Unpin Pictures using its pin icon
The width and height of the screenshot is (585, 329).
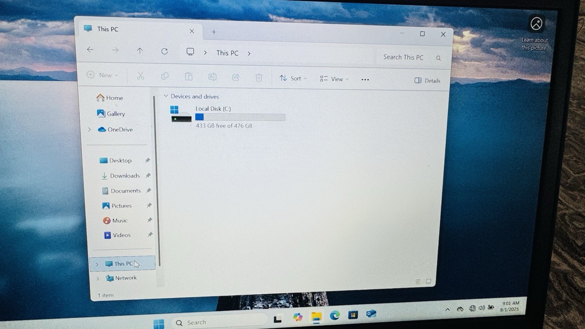(x=149, y=205)
